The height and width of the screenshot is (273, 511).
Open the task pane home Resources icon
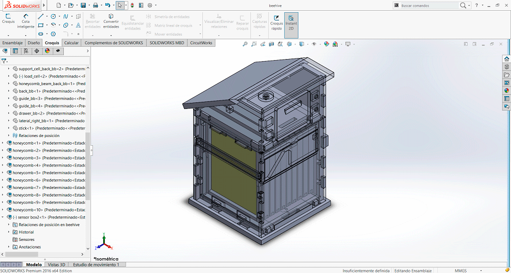tap(506, 59)
